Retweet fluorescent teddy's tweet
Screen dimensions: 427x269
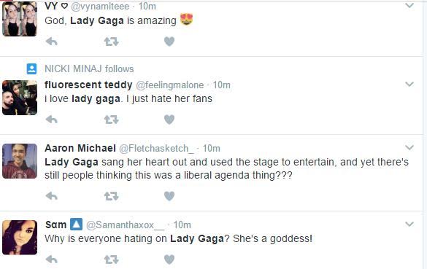tap(111, 120)
